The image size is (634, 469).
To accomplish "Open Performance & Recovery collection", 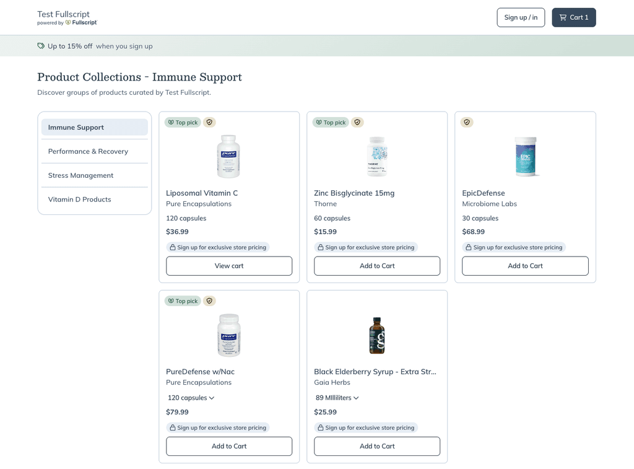I will pos(95,151).
